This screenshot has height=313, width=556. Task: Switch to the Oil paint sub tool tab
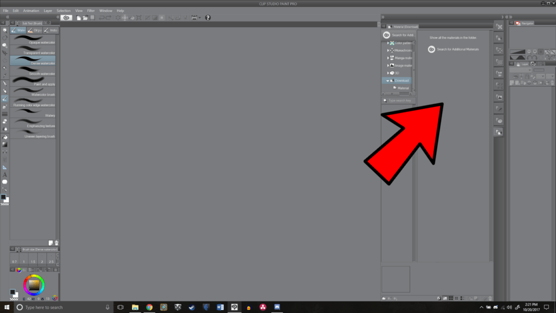click(35, 30)
